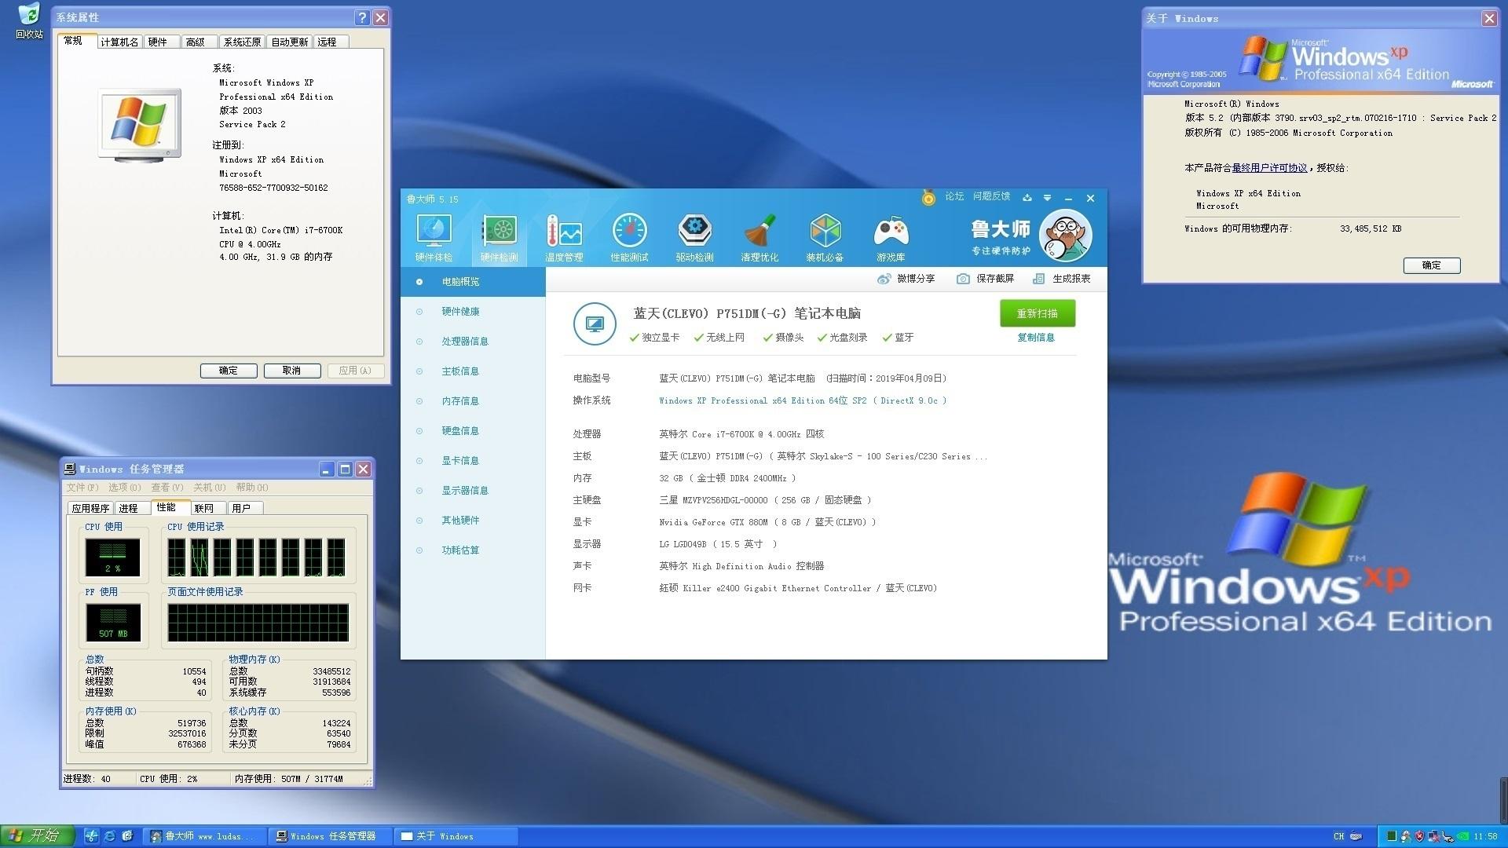Open the hardware checkup (硬件体检) icon
This screenshot has height=848, width=1508.
click(434, 231)
